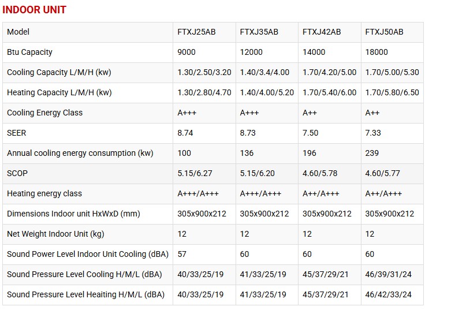Image resolution: width=455 pixels, height=310 pixels.
Task: Select sound pressure heating value 46/42/33/24
Action: tap(390, 294)
